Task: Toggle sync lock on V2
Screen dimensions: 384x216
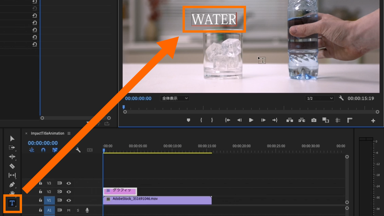Action: pyautogui.click(x=59, y=191)
